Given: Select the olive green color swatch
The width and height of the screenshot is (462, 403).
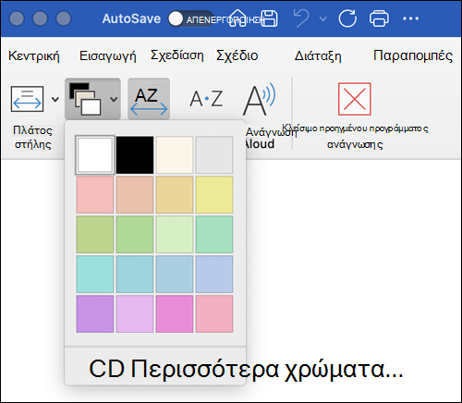Looking at the screenshot, I should (95, 235).
